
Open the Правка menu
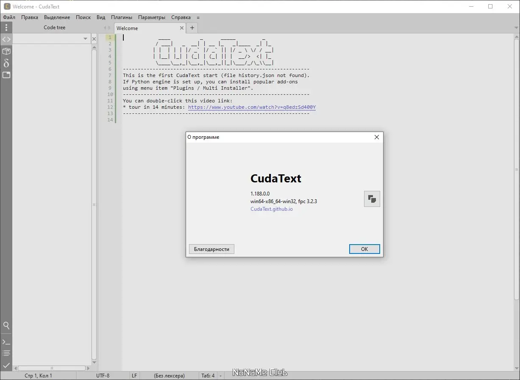tap(30, 17)
